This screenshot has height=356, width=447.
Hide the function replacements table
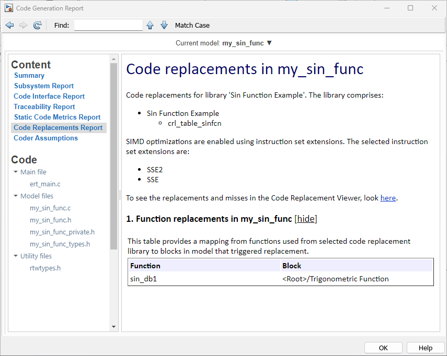click(306, 219)
